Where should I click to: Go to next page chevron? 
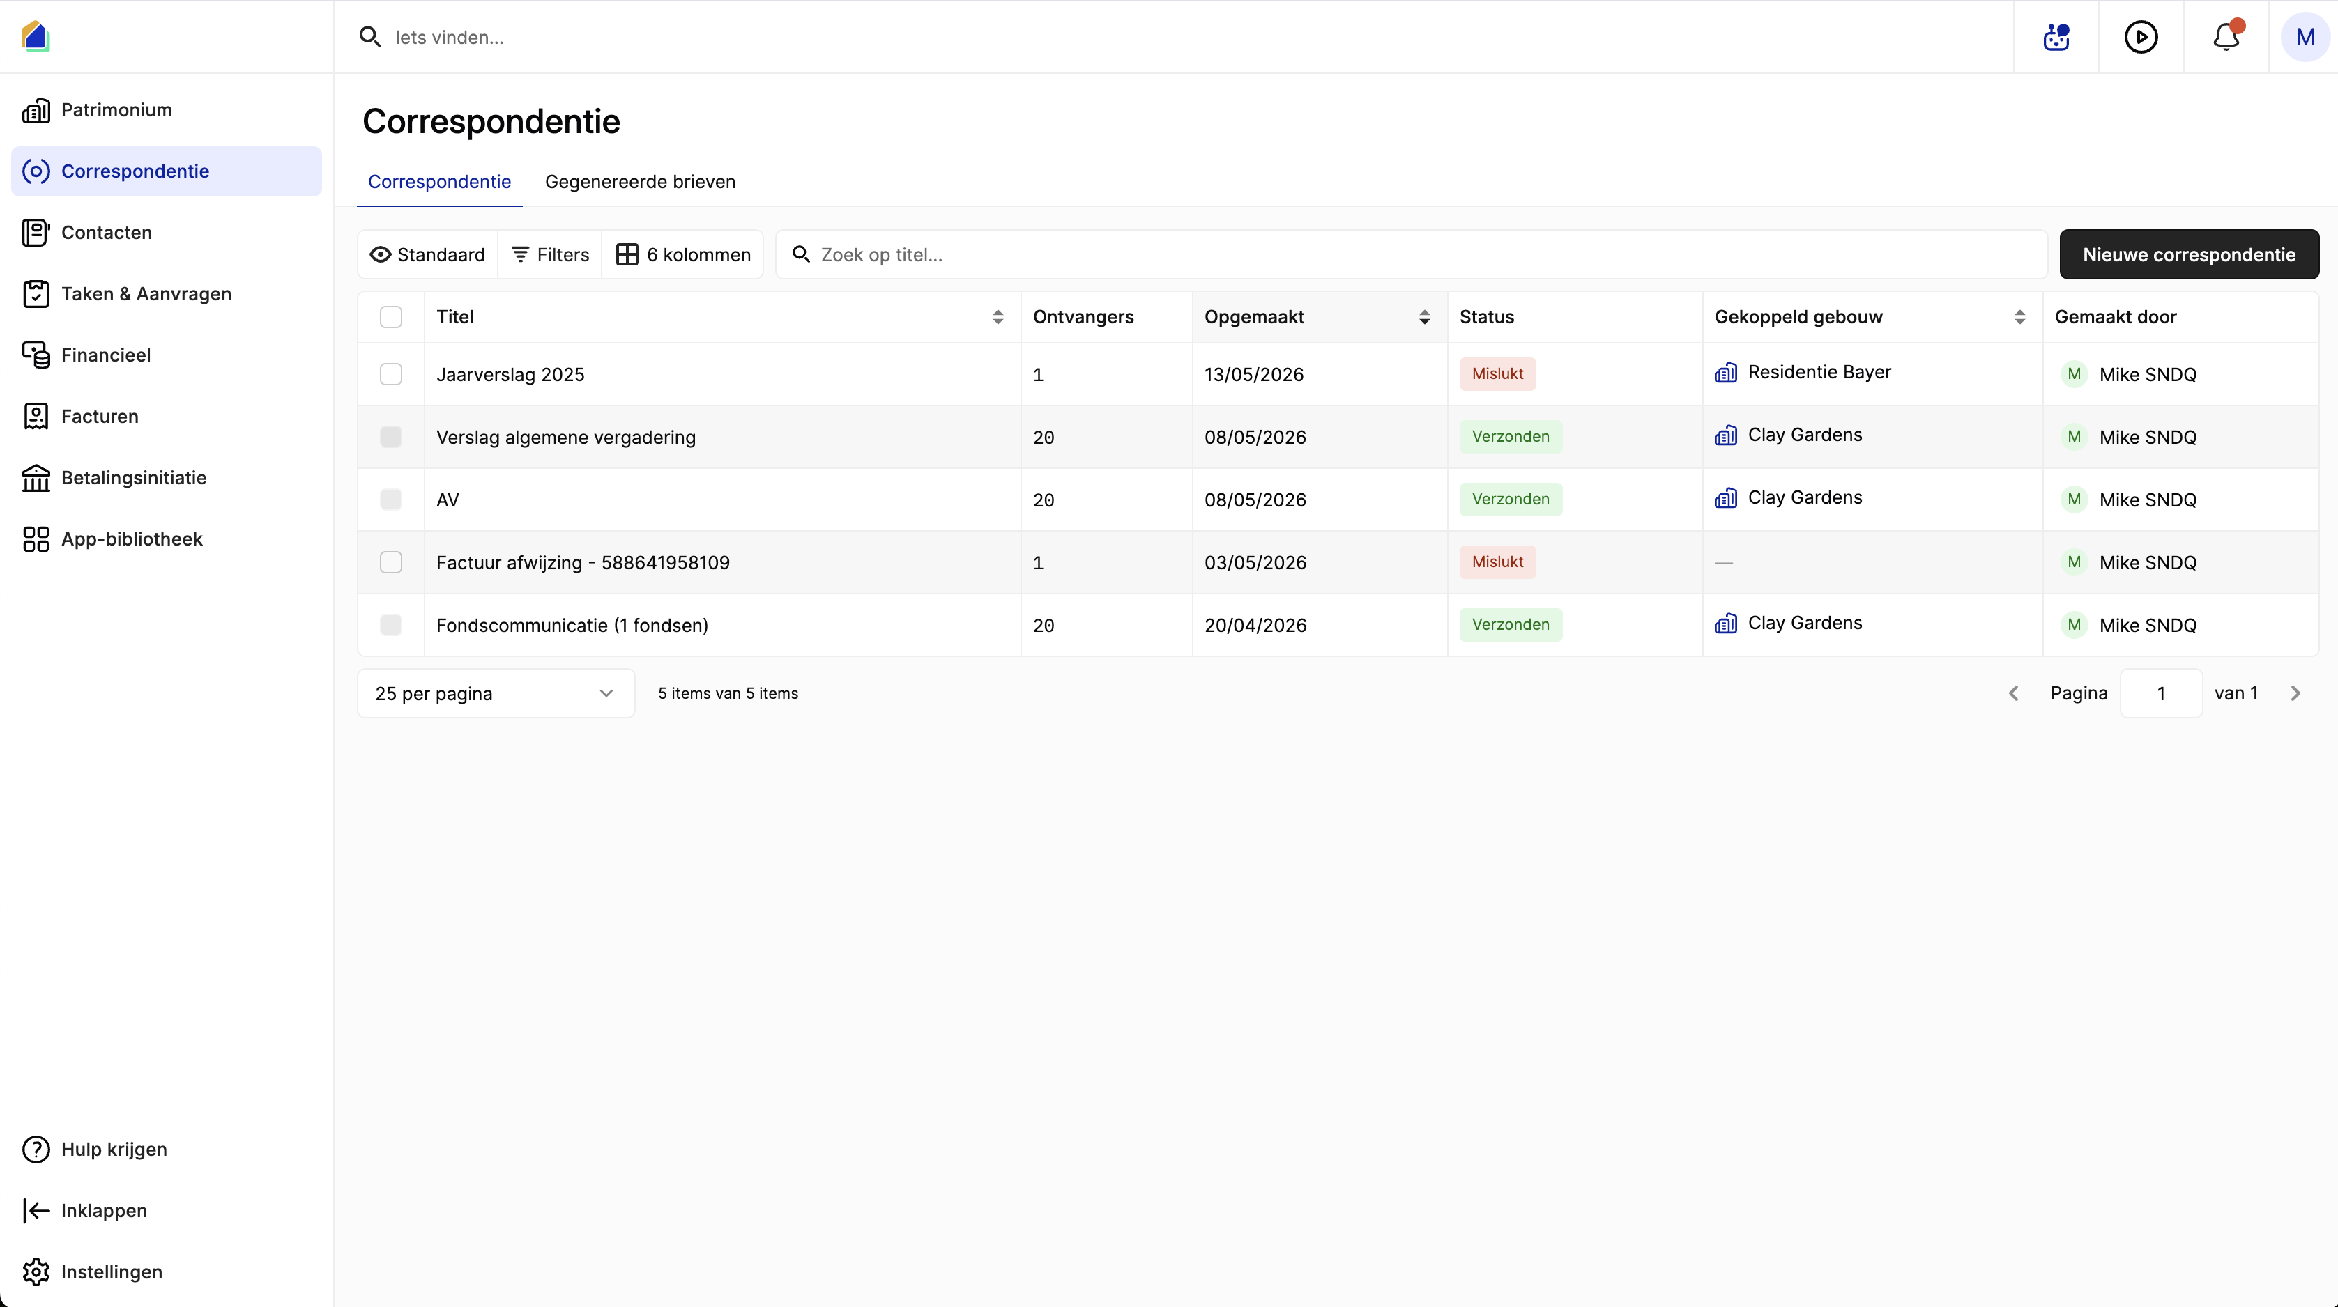(x=2295, y=693)
